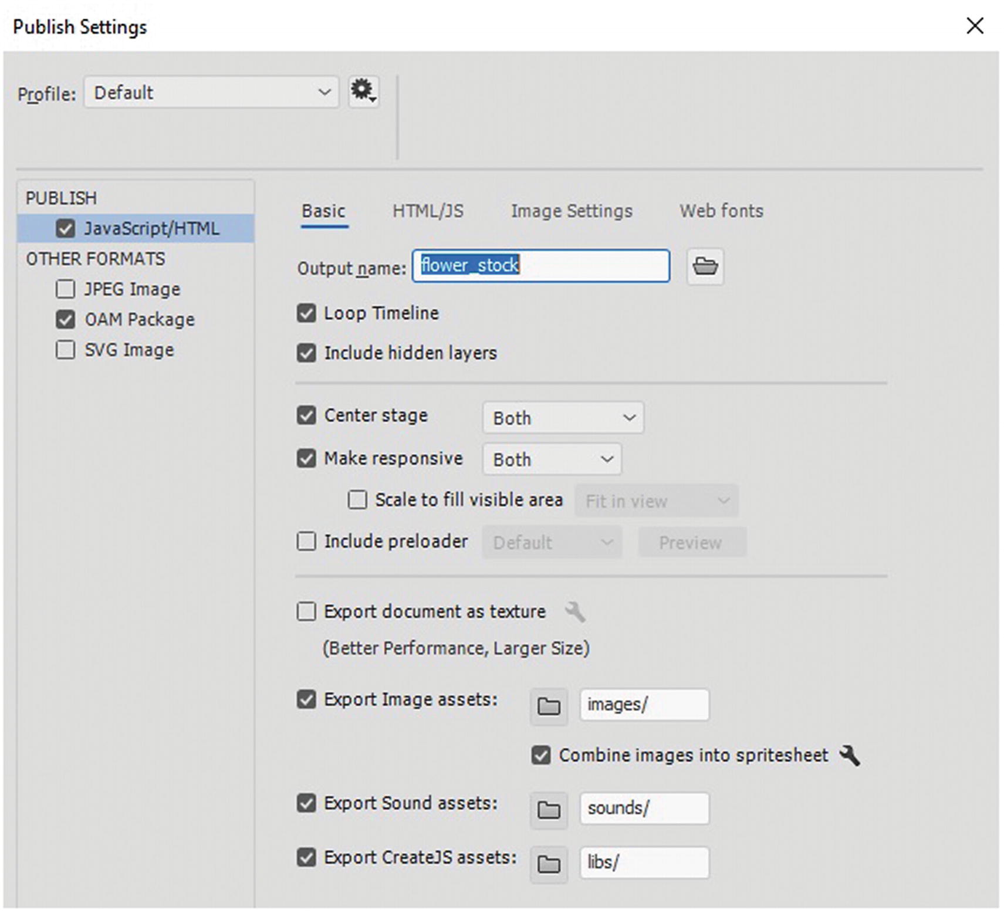1004x913 pixels.
Task: Go to the Web fonts tab
Action: click(721, 211)
